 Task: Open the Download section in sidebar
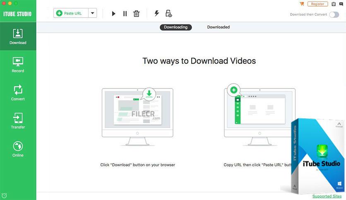[18, 36]
